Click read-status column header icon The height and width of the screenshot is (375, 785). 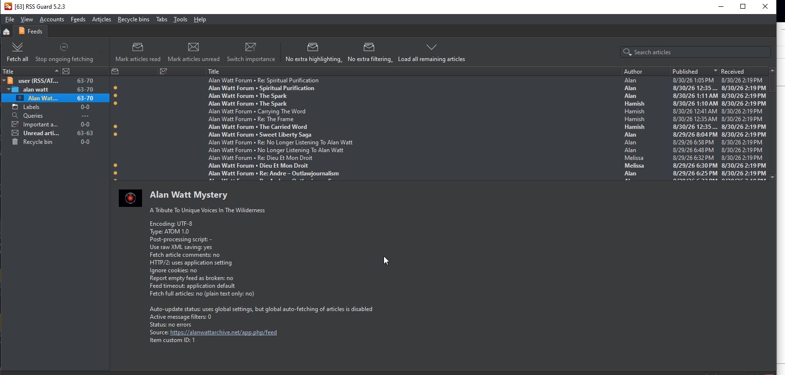(115, 71)
